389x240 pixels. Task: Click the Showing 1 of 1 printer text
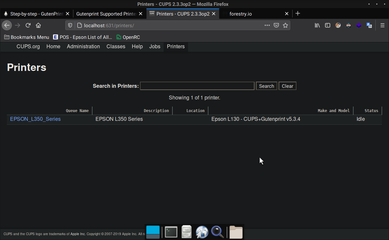[x=194, y=98]
